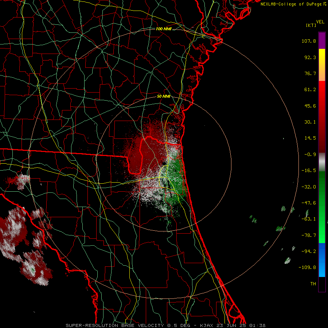Click the 50 NMI range ring label
Viewport: 328px width, 328px height.
point(164,97)
